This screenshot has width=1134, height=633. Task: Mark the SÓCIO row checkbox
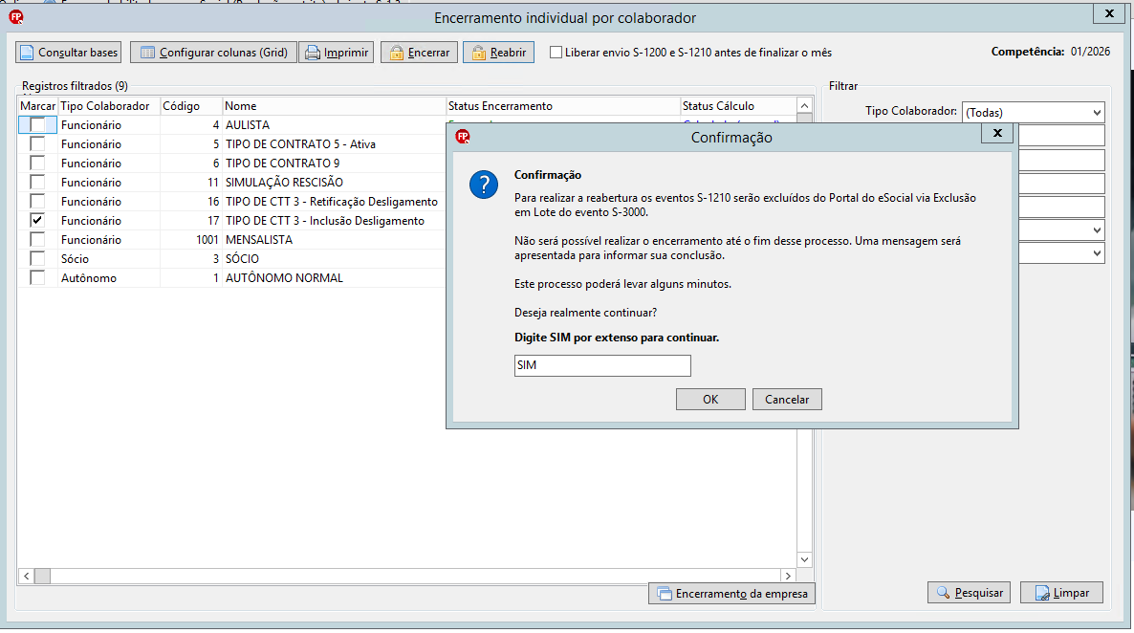[37, 258]
